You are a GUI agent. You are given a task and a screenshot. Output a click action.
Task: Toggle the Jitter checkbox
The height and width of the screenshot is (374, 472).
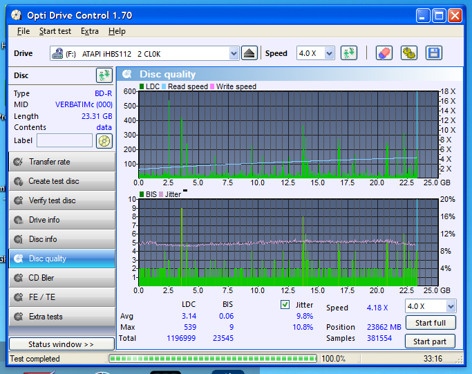(285, 304)
